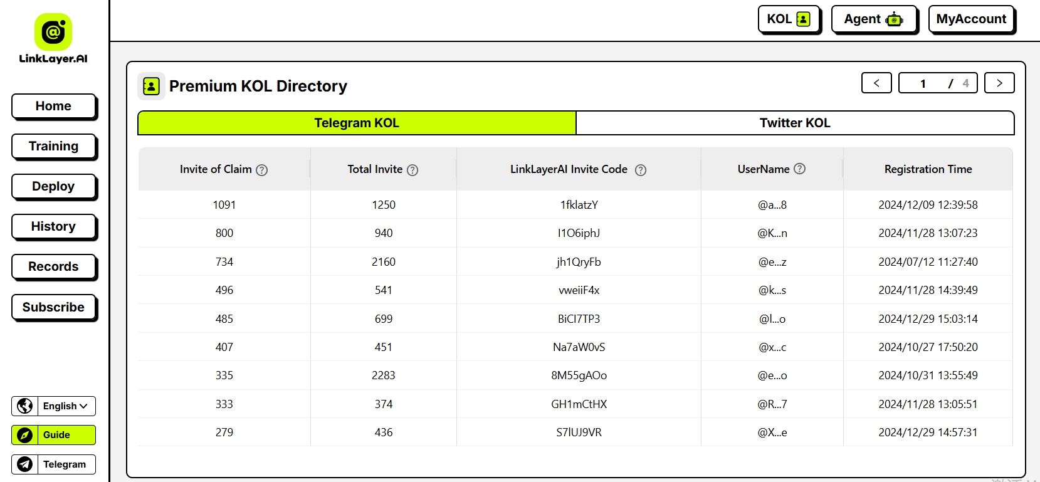Click registration time 2024/10/27 17:50:20
This screenshot has width=1040, height=482.
[x=928, y=347]
